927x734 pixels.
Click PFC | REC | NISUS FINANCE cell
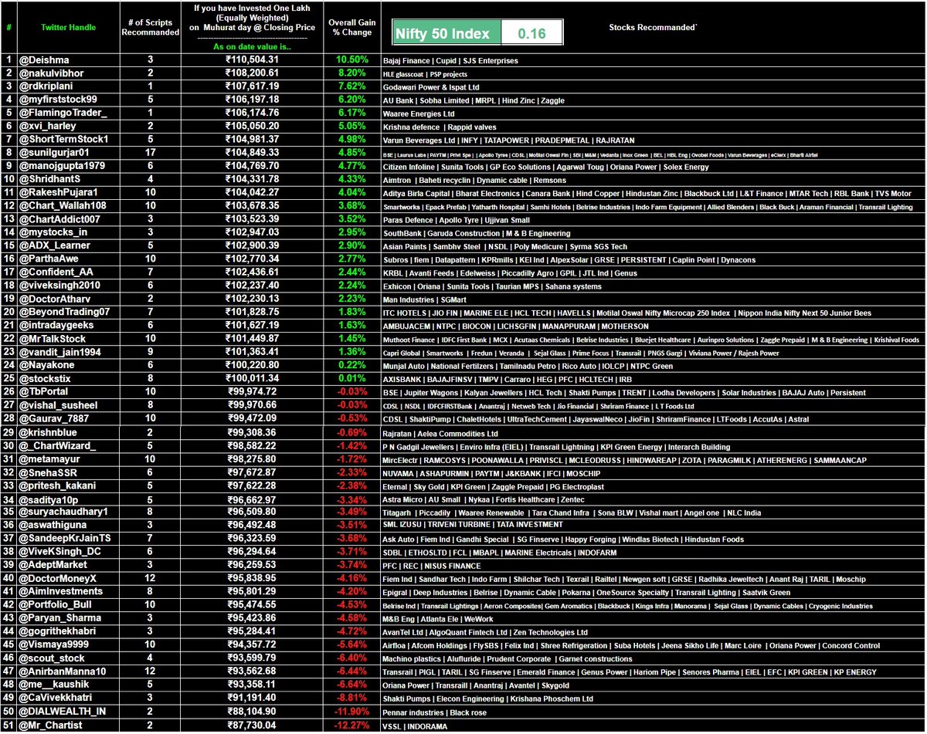tap(651, 564)
